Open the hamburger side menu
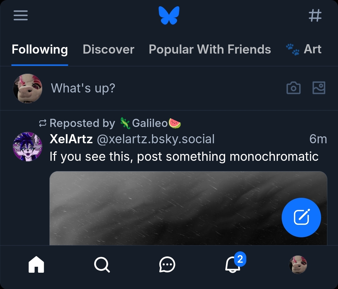The height and width of the screenshot is (289, 338). 21,15
